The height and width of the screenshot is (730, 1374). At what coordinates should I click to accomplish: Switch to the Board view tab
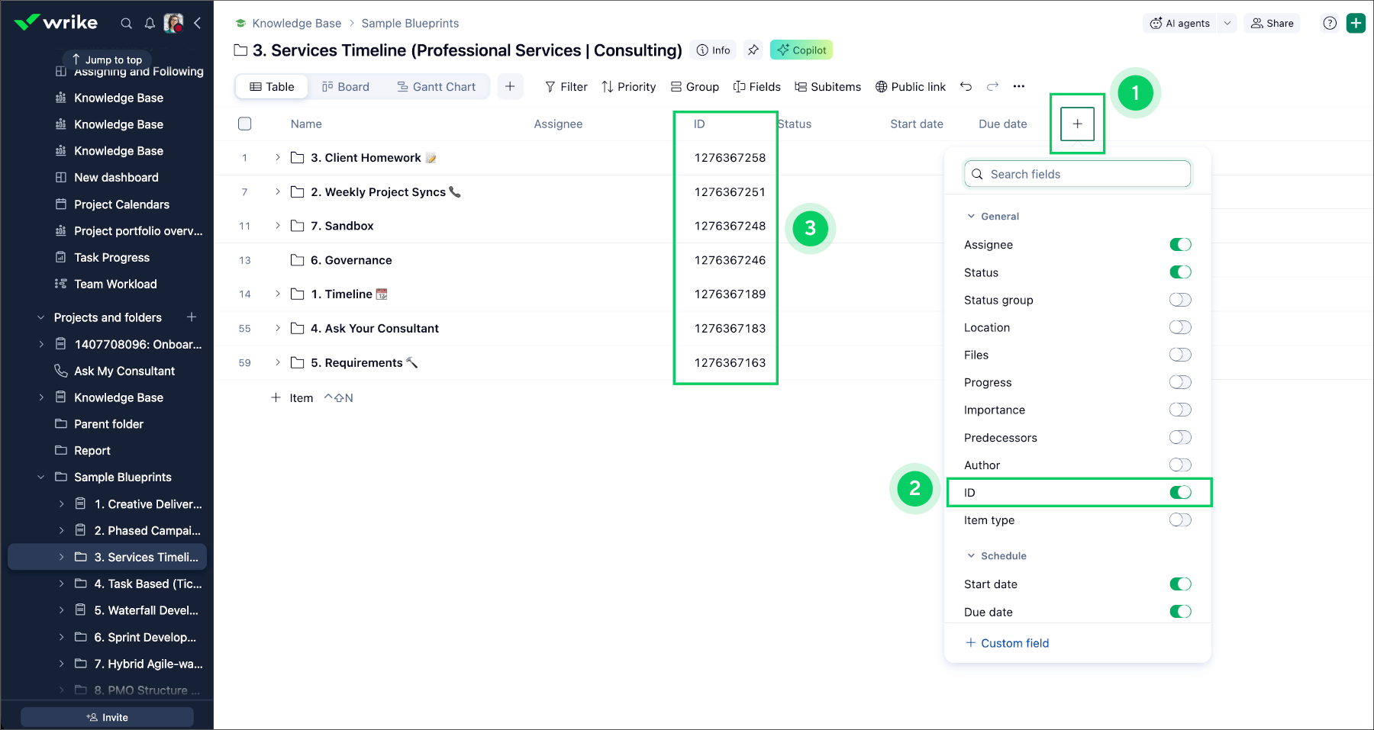(x=346, y=87)
